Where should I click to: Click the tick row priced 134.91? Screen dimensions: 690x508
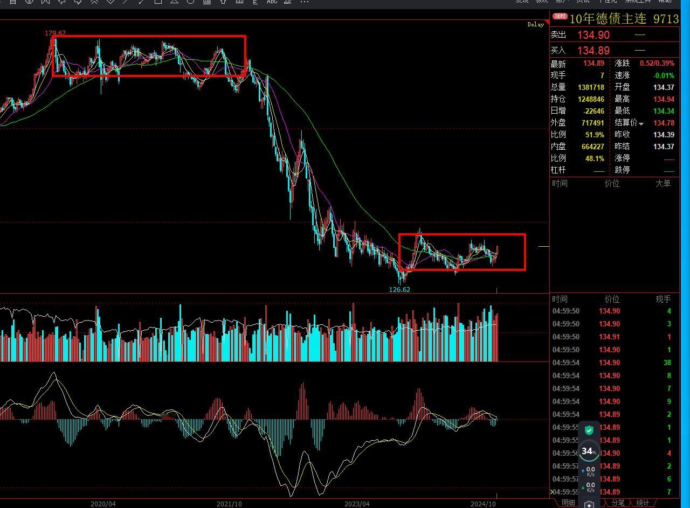[614, 337]
